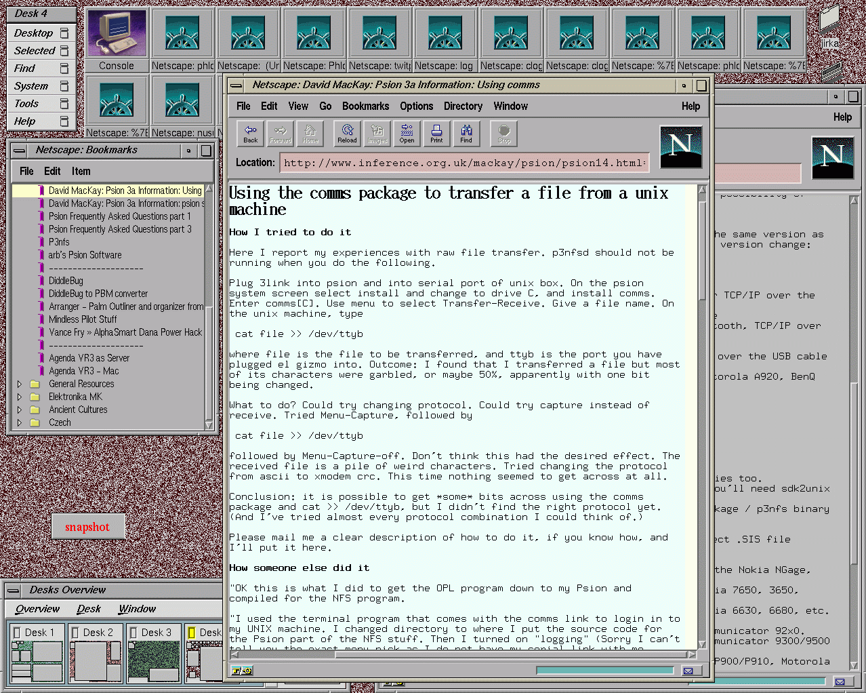
Task: Switch to Desk 1 in Desks Overview
Action: [x=37, y=633]
